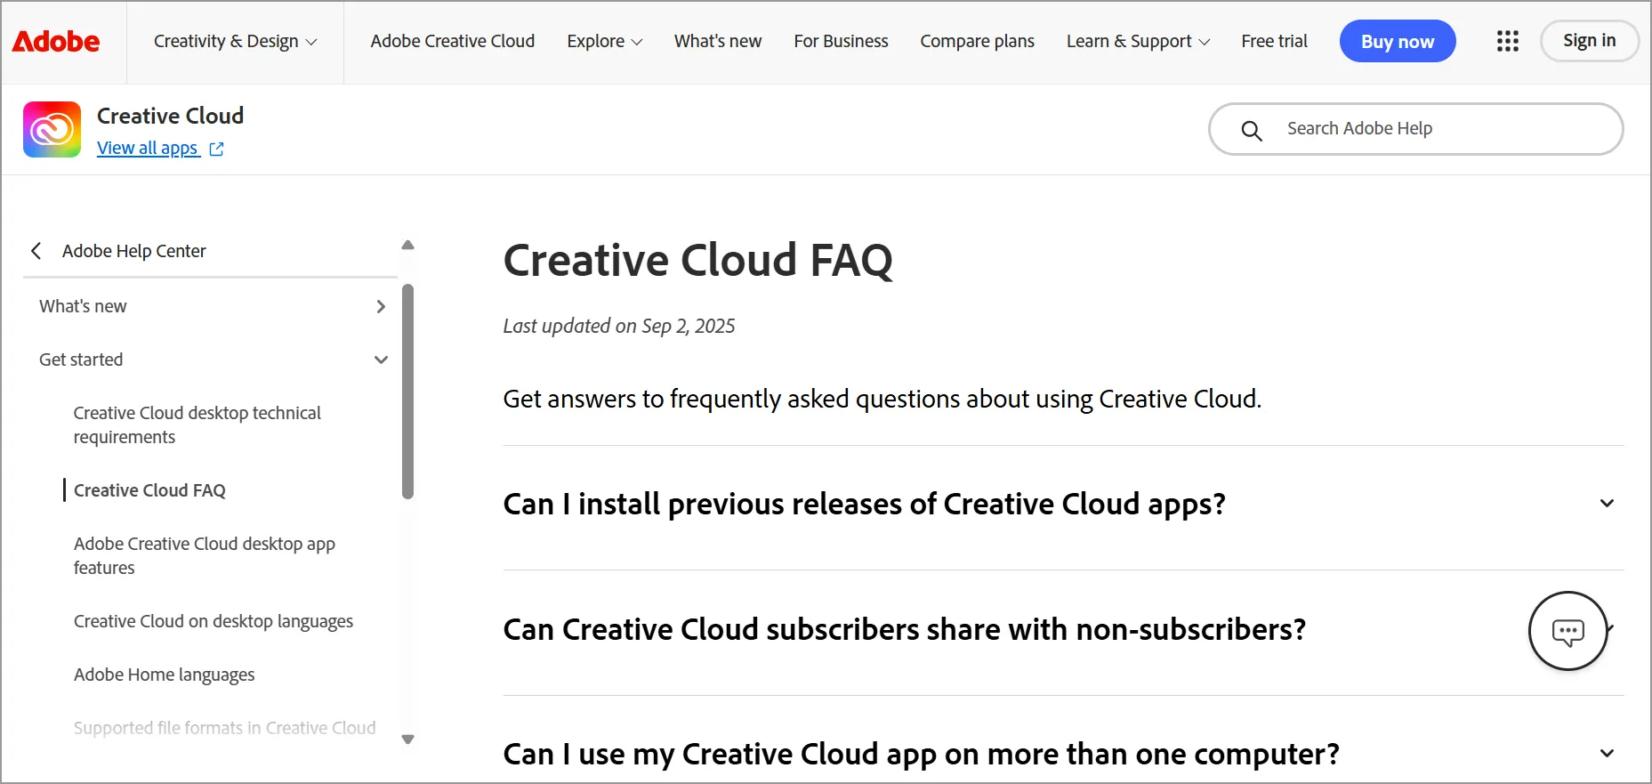
Task: Open the Explore dropdown menu
Action: (604, 41)
